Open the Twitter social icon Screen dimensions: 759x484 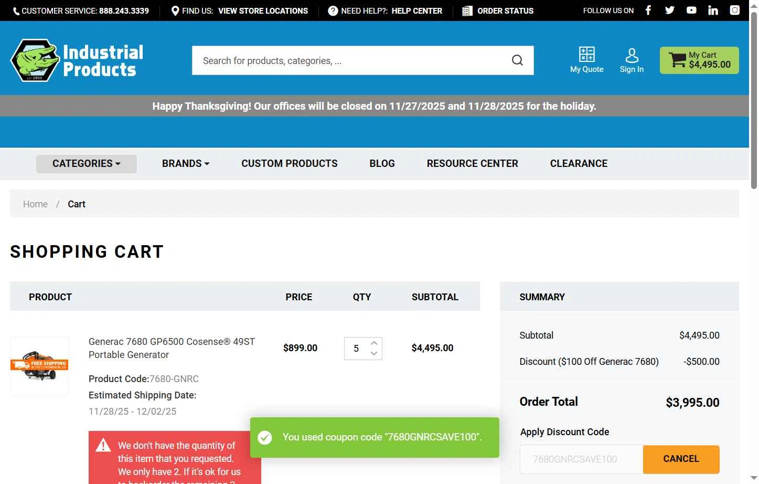click(x=670, y=10)
